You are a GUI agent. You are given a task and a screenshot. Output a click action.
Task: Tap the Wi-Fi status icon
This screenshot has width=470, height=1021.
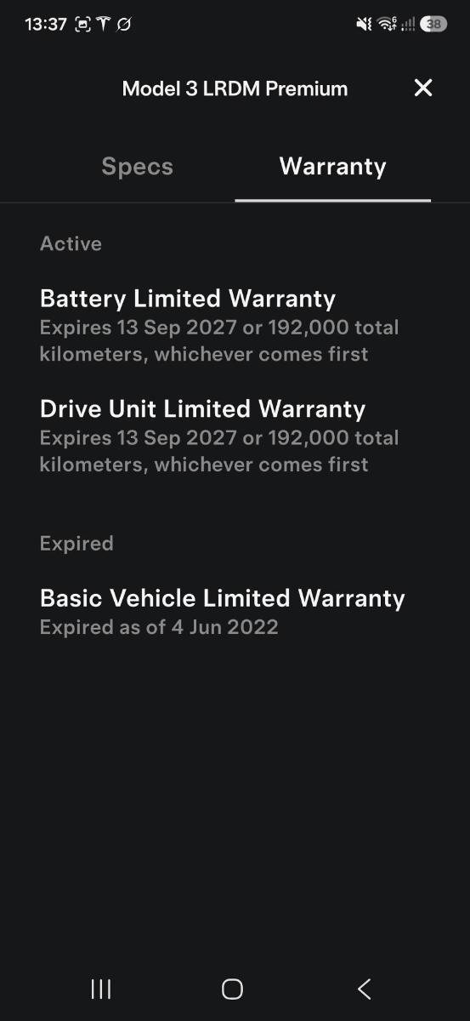point(388,25)
